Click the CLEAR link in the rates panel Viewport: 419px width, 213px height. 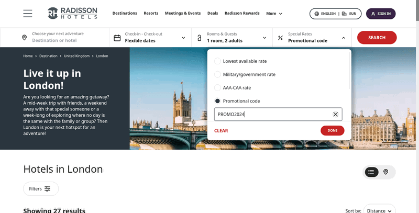click(x=221, y=130)
